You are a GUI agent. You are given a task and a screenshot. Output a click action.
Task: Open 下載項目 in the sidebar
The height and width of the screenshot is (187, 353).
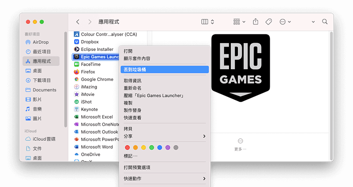click(41, 80)
